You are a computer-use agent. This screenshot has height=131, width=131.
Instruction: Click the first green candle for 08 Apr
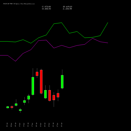(x=8, y=107)
